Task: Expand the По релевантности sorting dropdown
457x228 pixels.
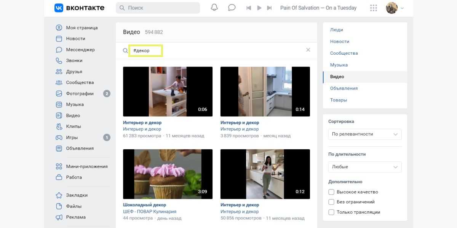Action: [364, 134]
